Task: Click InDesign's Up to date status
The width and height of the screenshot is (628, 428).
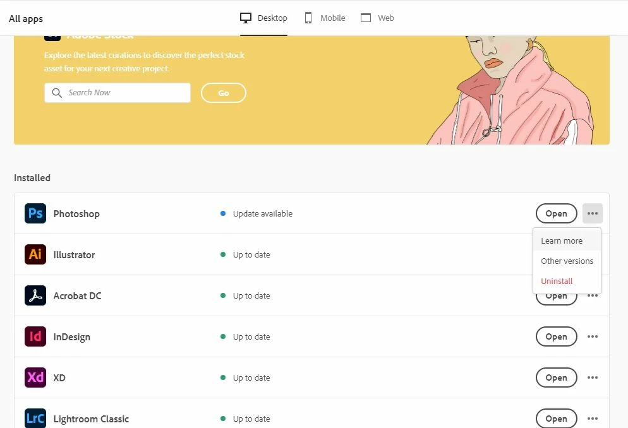Action: [245, 337]
